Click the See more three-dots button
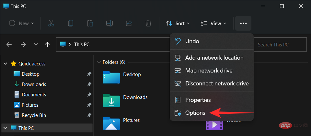This screenshot has width=311, height=136. (x=243, y=23)
